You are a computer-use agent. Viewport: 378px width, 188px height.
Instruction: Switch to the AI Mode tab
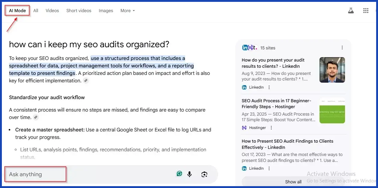pos(17,11)
